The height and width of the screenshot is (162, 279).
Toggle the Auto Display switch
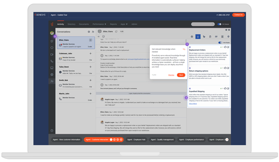click(220, 43)
